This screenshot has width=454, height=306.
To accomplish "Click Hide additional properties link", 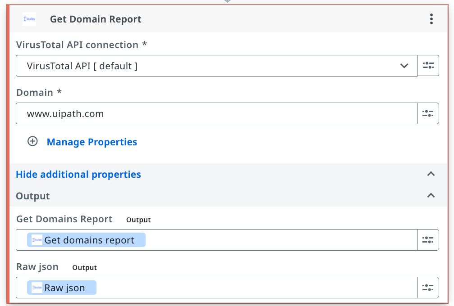I will (x=78, y=174).
